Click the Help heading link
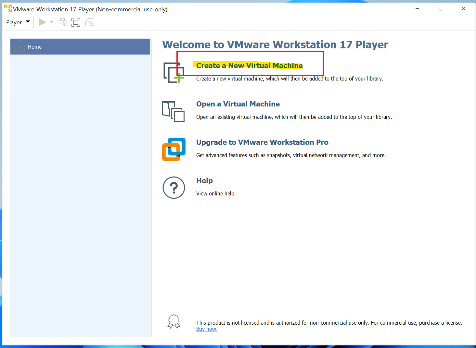The image size is (476, 348). tap(204, 180)
